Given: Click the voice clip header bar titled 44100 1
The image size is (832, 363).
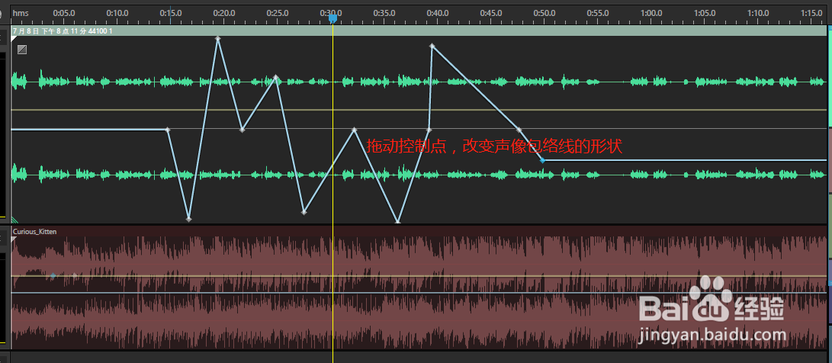Looking at the screenshot, I should pos(419,31).
